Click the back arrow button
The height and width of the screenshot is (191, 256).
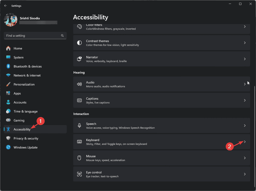5,6
